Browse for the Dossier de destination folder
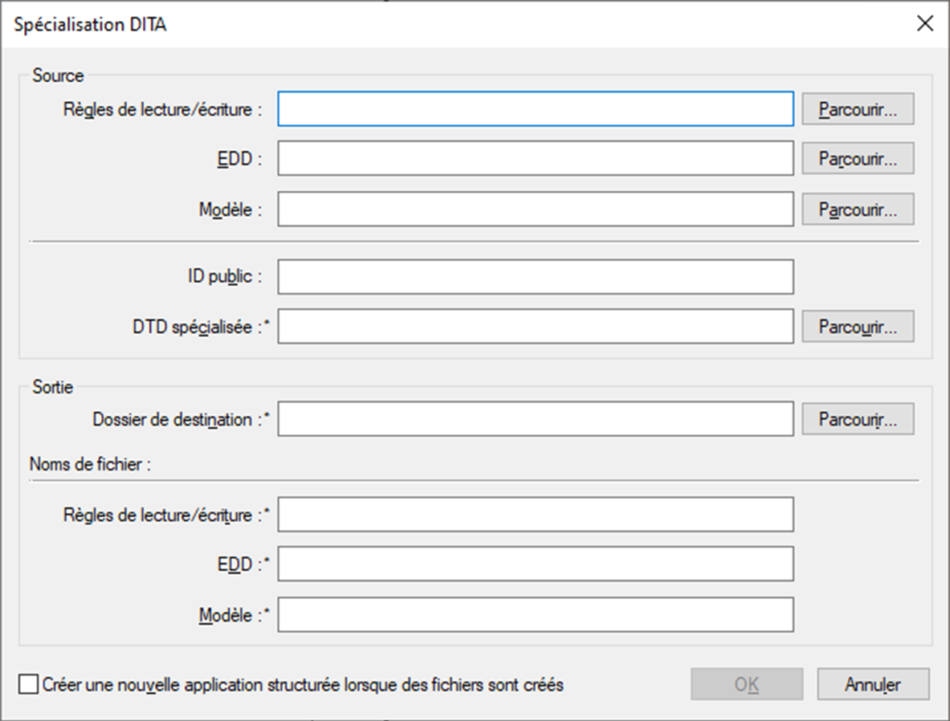The height and width of the screenshot is (721, 950). (x=858, y=419)
